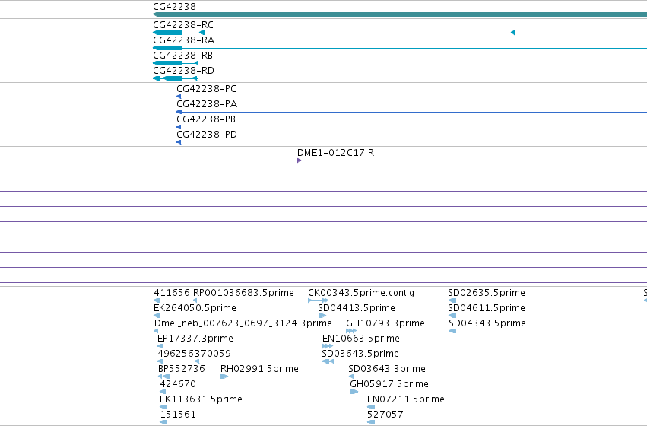
Task: Click the EK113631.5prime label
Action: [201, 399]
